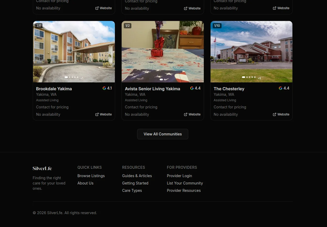Viewport: 327px width, 227px height.
Task: Click QUICK LINKS footer heading
Action: (x=89, y=167)
